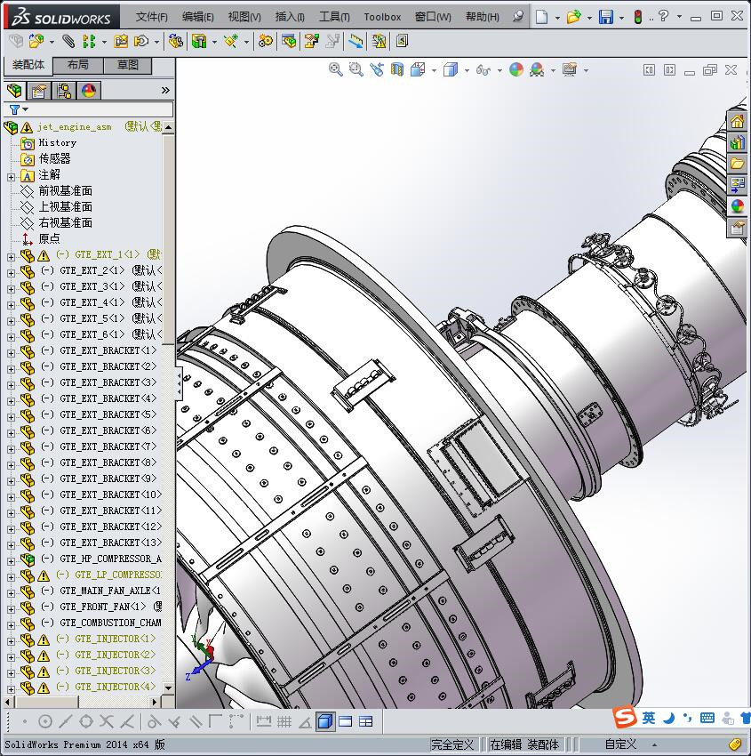Click the Edit Appearance color ball icon
This screenshot has width=751, height=756.
point(516,69)
